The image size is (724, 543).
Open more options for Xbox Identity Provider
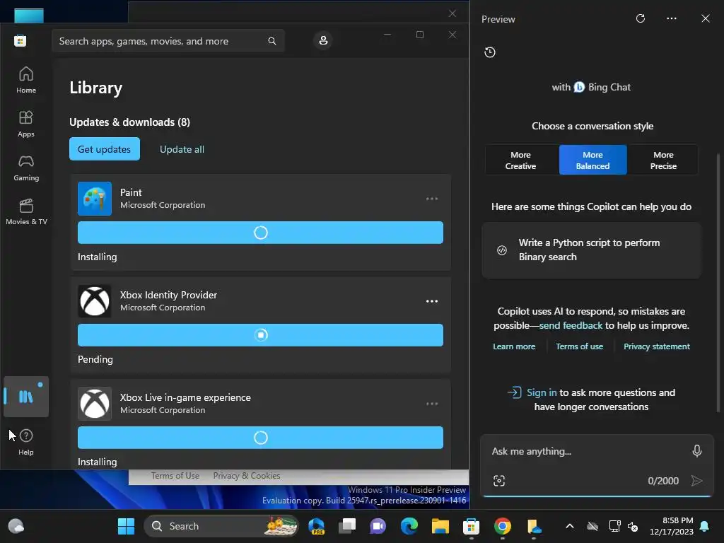432,301
